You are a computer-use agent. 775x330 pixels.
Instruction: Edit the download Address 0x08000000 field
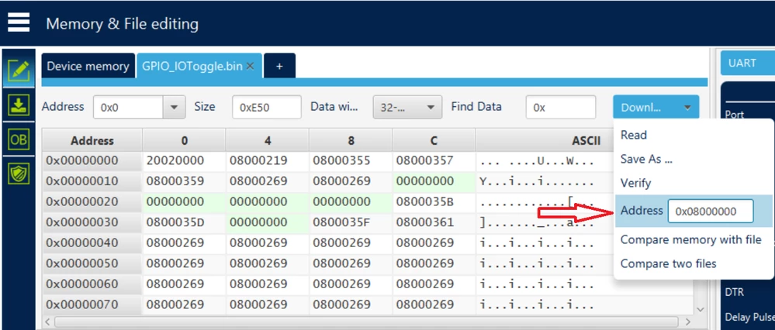pyautogui.click(x=711, y=211)
